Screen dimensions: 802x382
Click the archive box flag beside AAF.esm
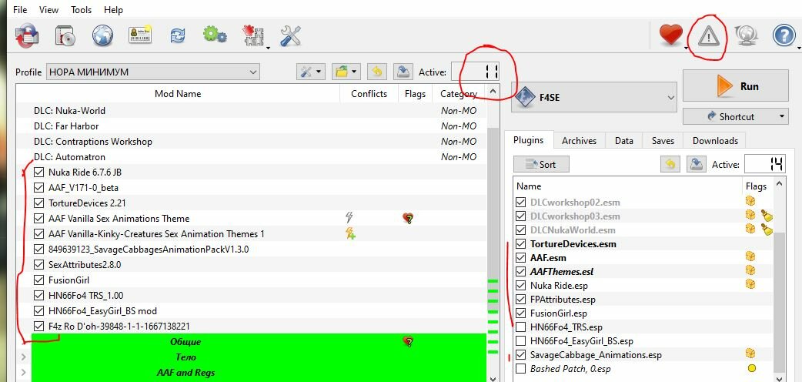(750, 256)
